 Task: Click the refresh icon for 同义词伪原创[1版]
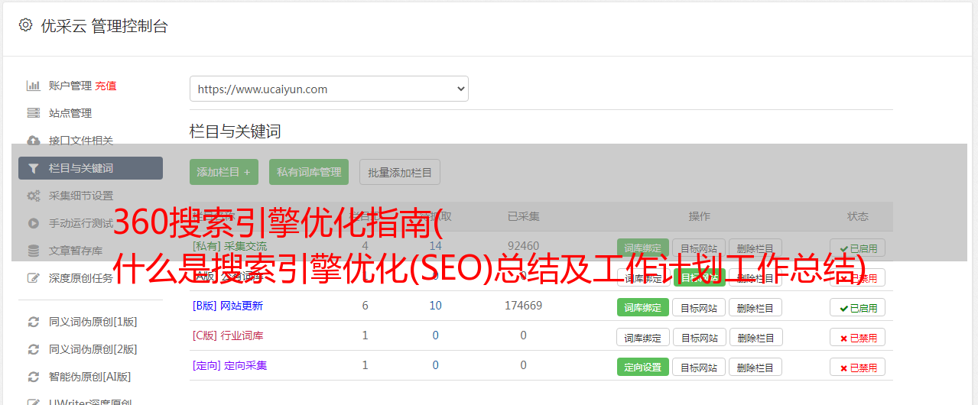tap(34, 322)
